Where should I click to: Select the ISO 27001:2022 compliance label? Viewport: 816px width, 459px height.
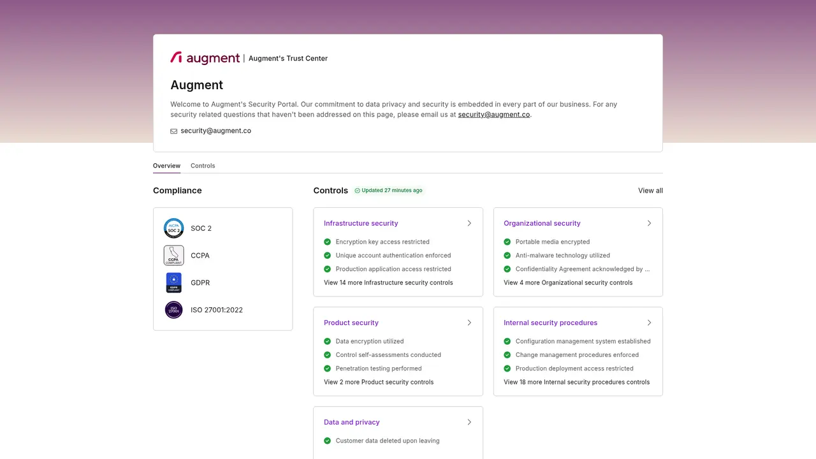pos(217,310)
